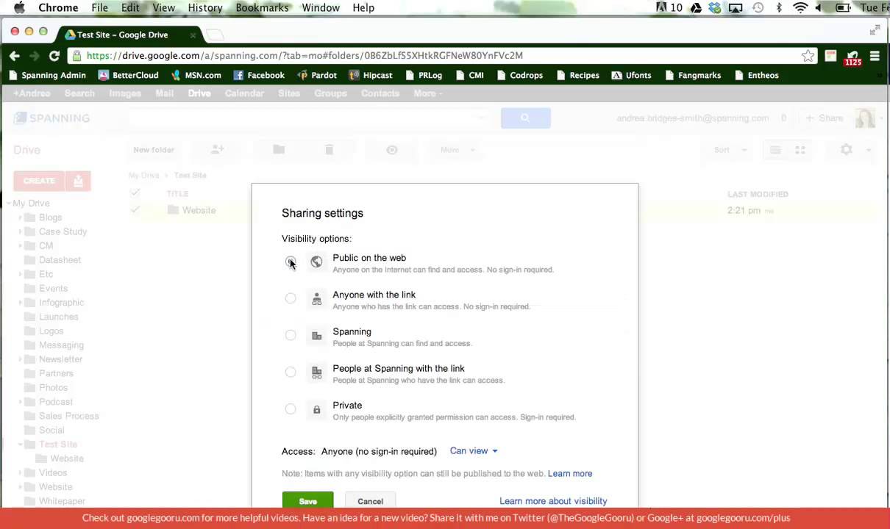The image size is (890, 529).
Task: Click googlegooru.com/plus banner text
Action: (745, 518)
